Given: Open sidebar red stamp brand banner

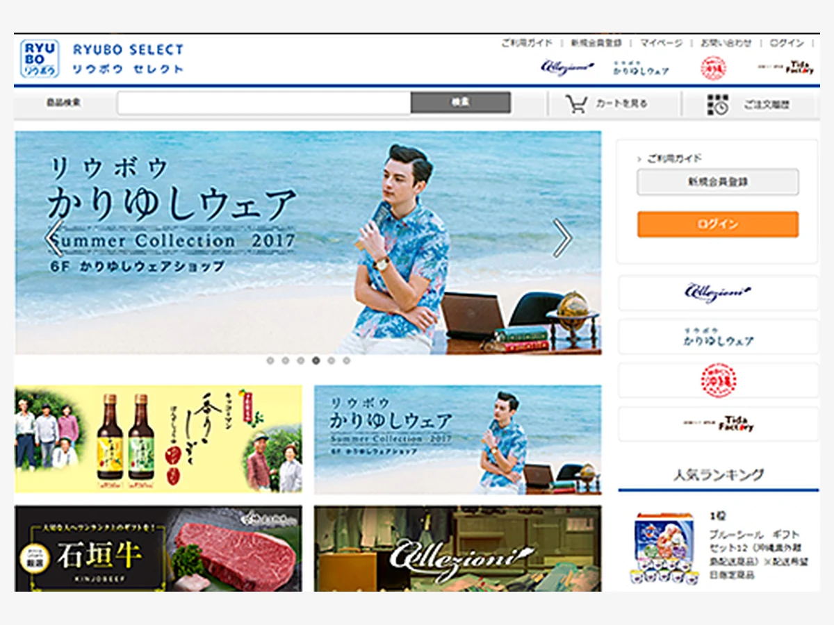Looking at the screenshot, I should (x=718, y=381).
